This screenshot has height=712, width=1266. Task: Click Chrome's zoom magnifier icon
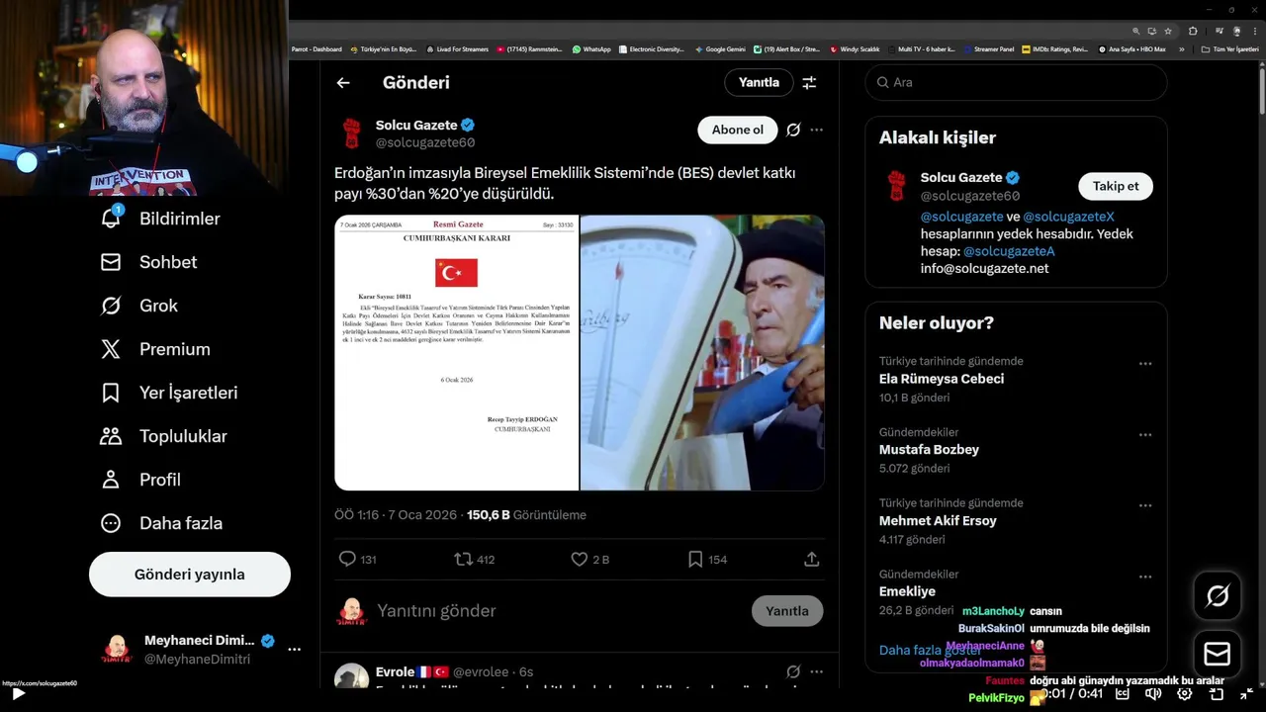pos(1136,32)
